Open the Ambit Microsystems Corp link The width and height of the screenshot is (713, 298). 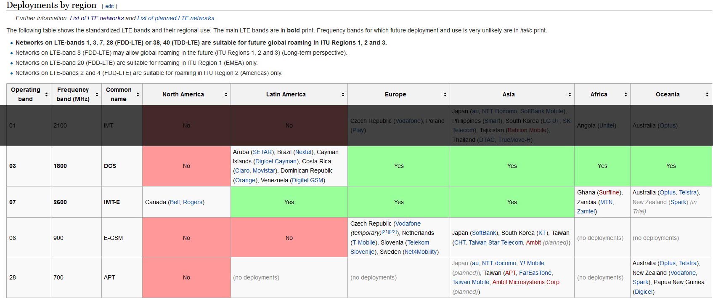coord(526,282)
